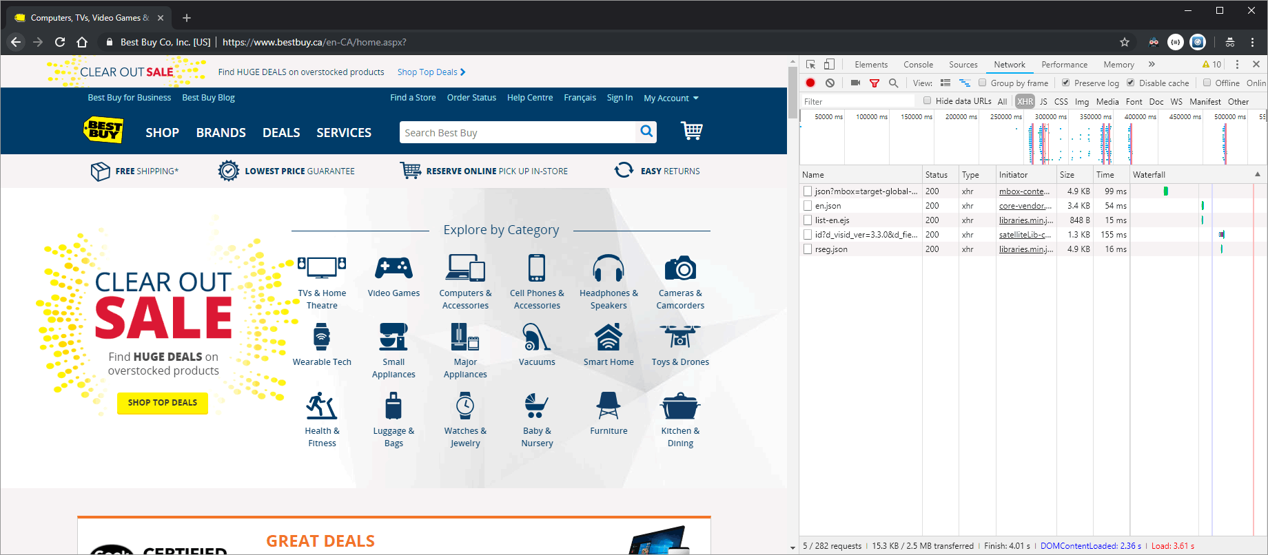1268x555 pixels.
Task: Open the shopping cart icon
Action: click(692, 130)
